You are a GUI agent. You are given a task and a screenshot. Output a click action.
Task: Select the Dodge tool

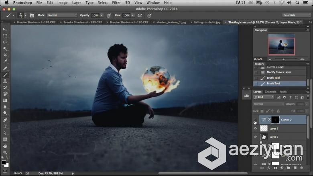click(5, 113)
